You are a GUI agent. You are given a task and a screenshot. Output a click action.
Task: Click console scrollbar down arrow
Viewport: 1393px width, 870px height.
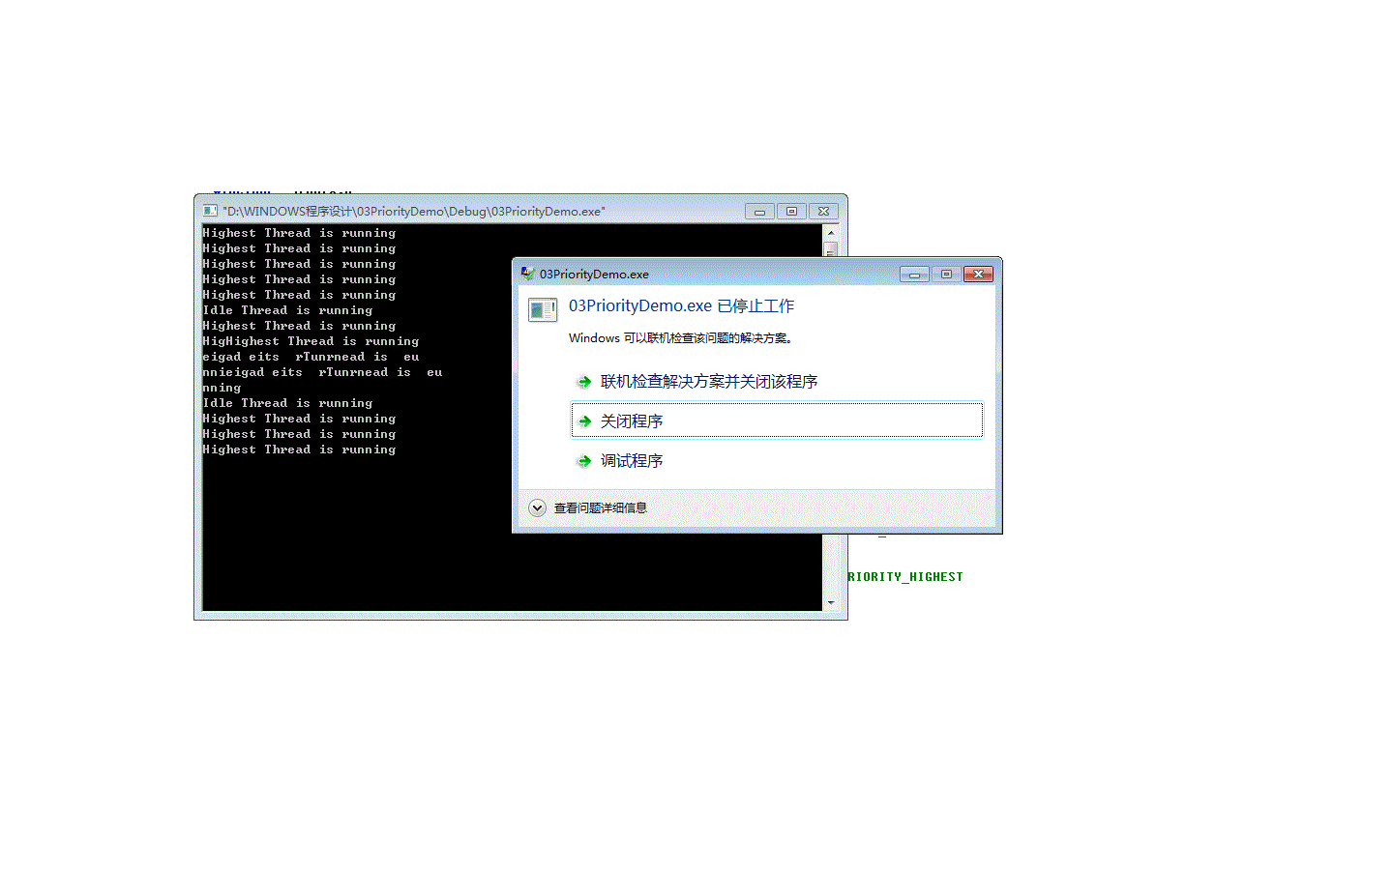point(830,602)
